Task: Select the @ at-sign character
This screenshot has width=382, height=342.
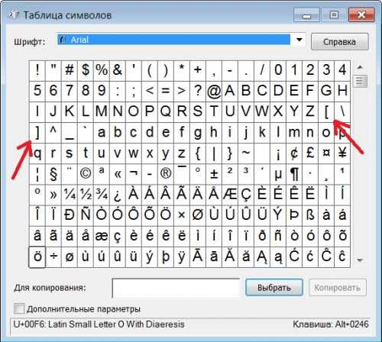Action: (214, 91)
